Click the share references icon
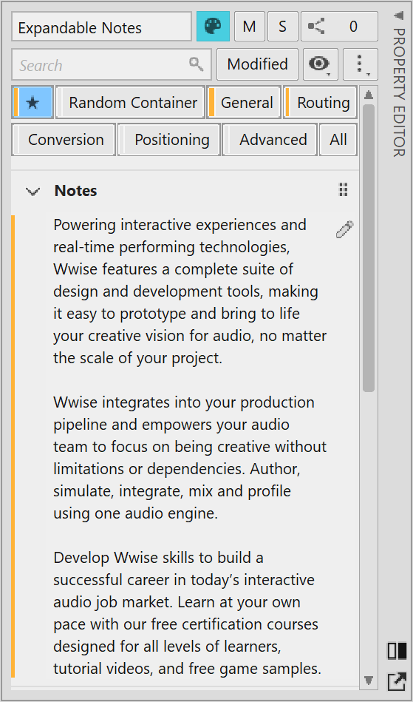The height and width of the screenshot is (702, 413). (317, 27)
